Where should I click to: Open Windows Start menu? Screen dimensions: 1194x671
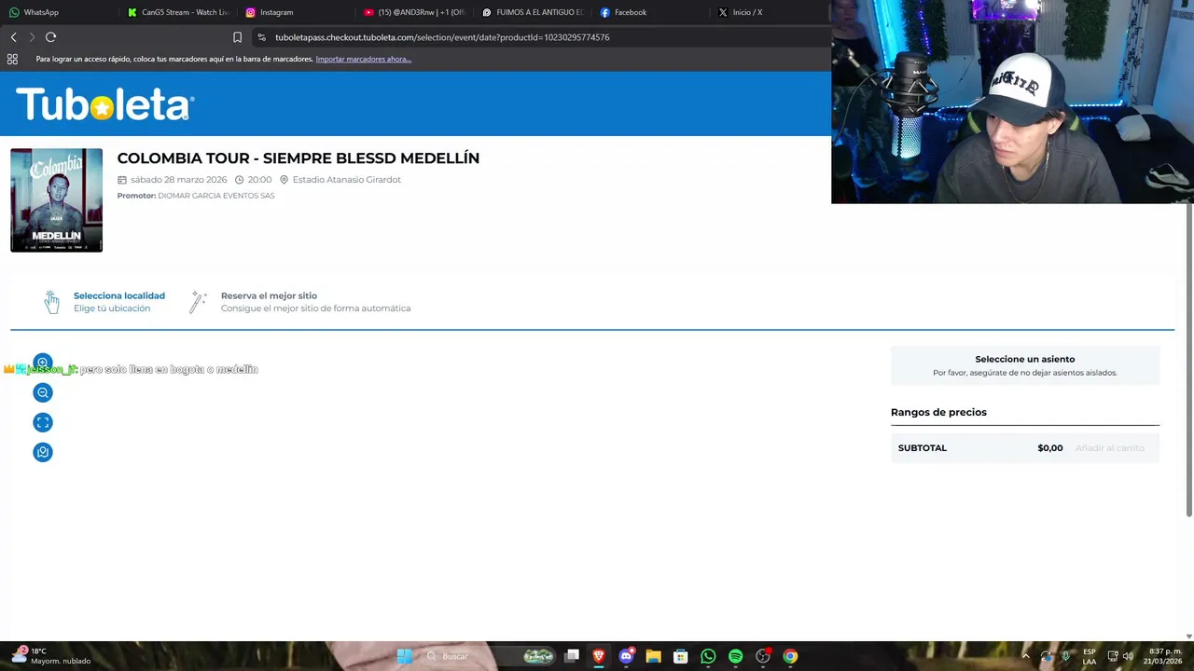click(x=404, y=656)
